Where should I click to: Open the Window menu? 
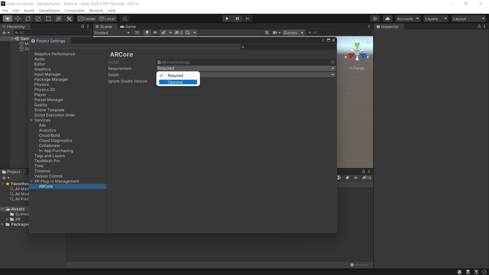pyautogui.click(x=96, y=10)
